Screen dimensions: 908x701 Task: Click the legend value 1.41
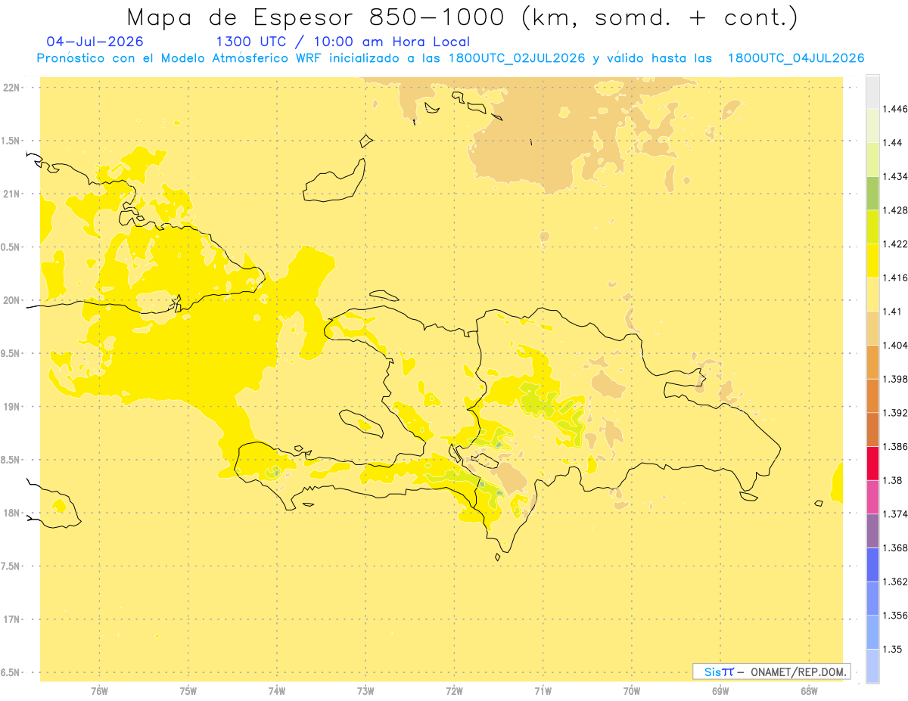(x=892, y=312)
